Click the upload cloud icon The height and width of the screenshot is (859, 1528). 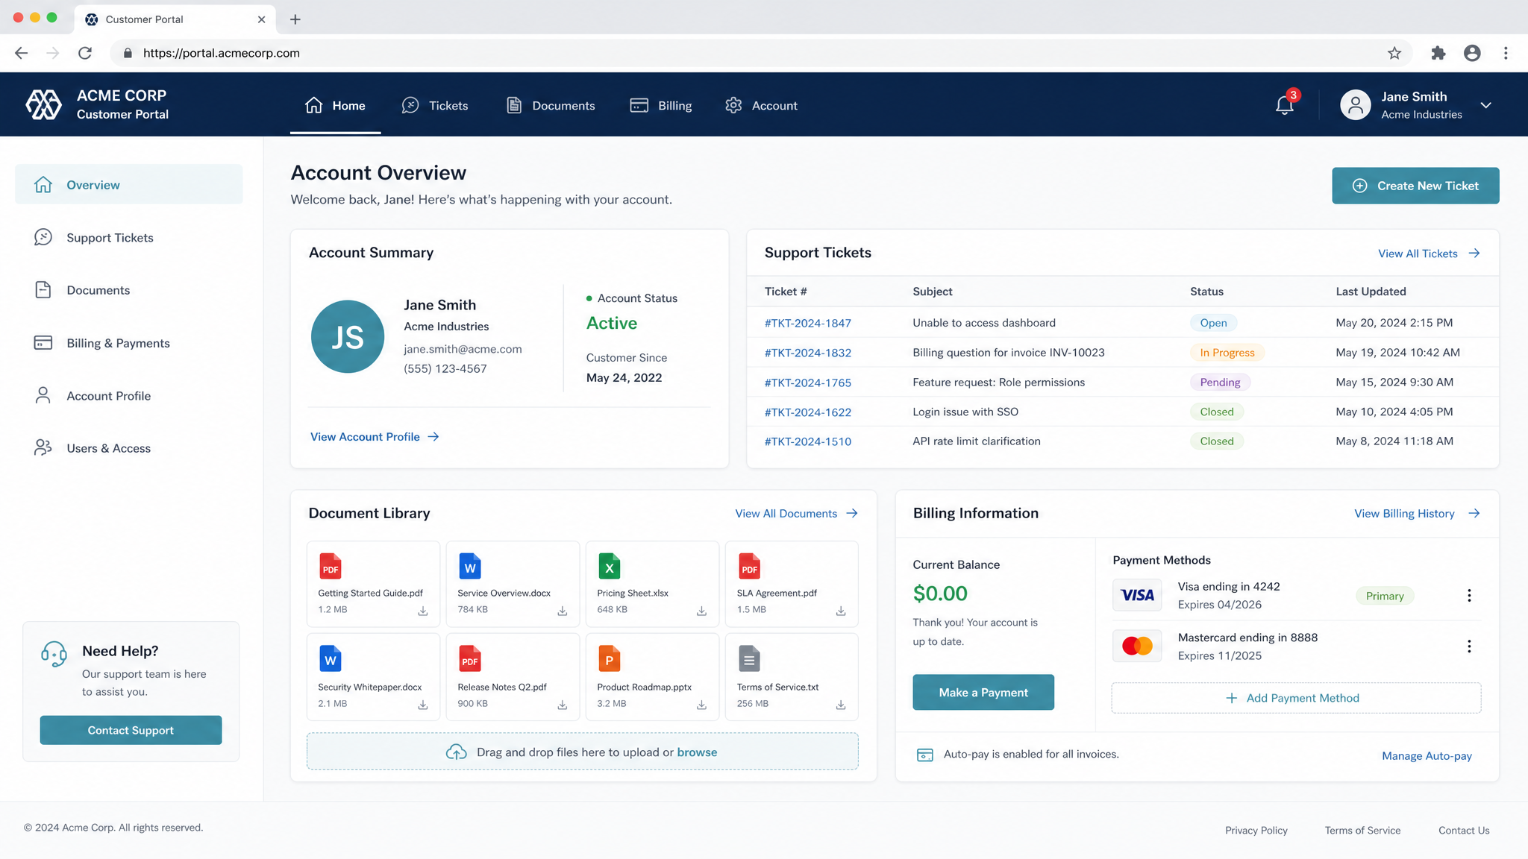(456, 752)
